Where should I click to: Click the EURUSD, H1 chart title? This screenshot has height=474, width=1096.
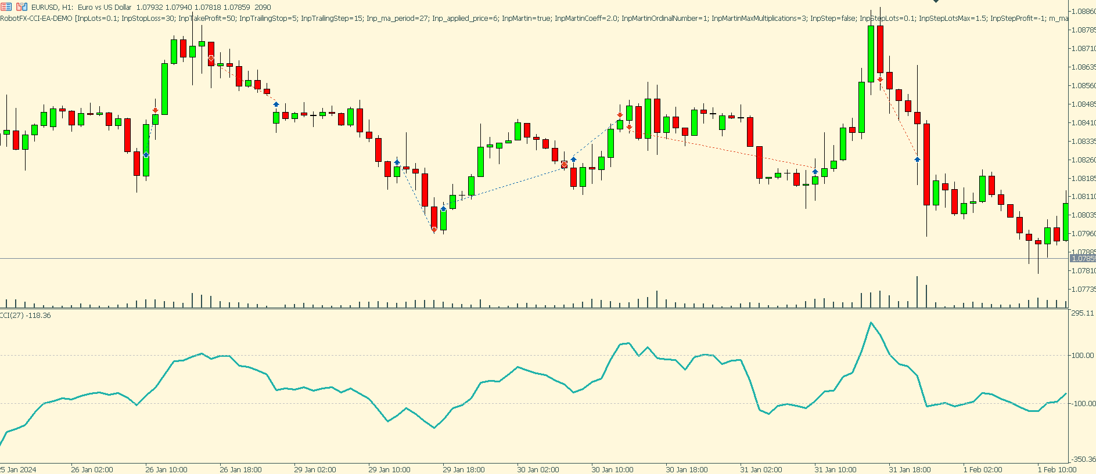[x=53, y=8]
